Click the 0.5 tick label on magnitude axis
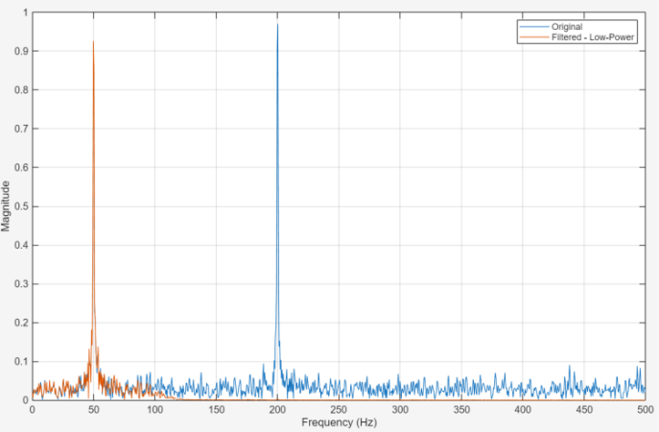Image resolution: width=659 pixels, height=432 pixels. pyautogui.click(x=21, y=206)
